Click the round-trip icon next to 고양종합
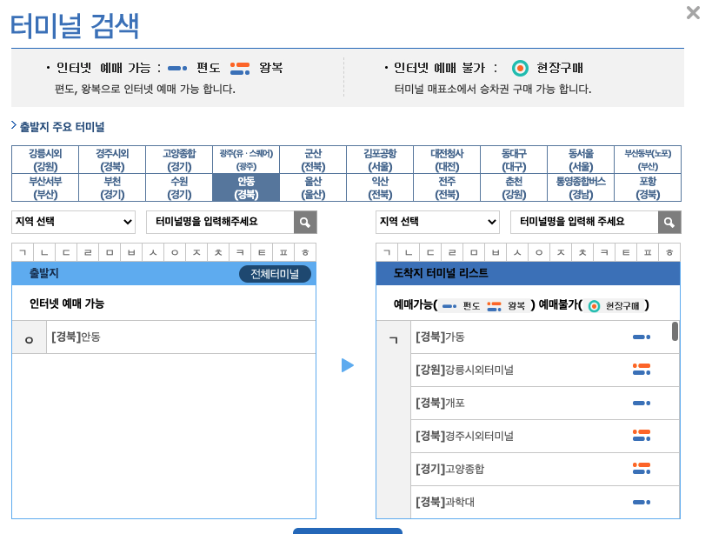The width and height of the screenshot is (712, 534). coord(642,469)
